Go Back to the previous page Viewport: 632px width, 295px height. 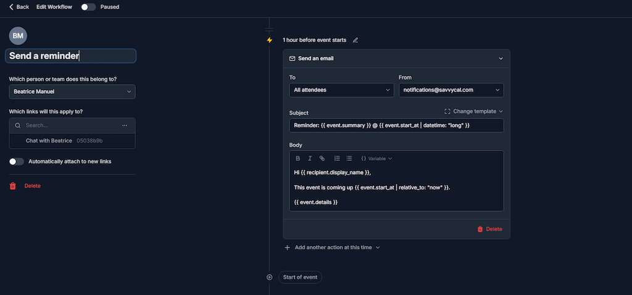tap(19, 7)
